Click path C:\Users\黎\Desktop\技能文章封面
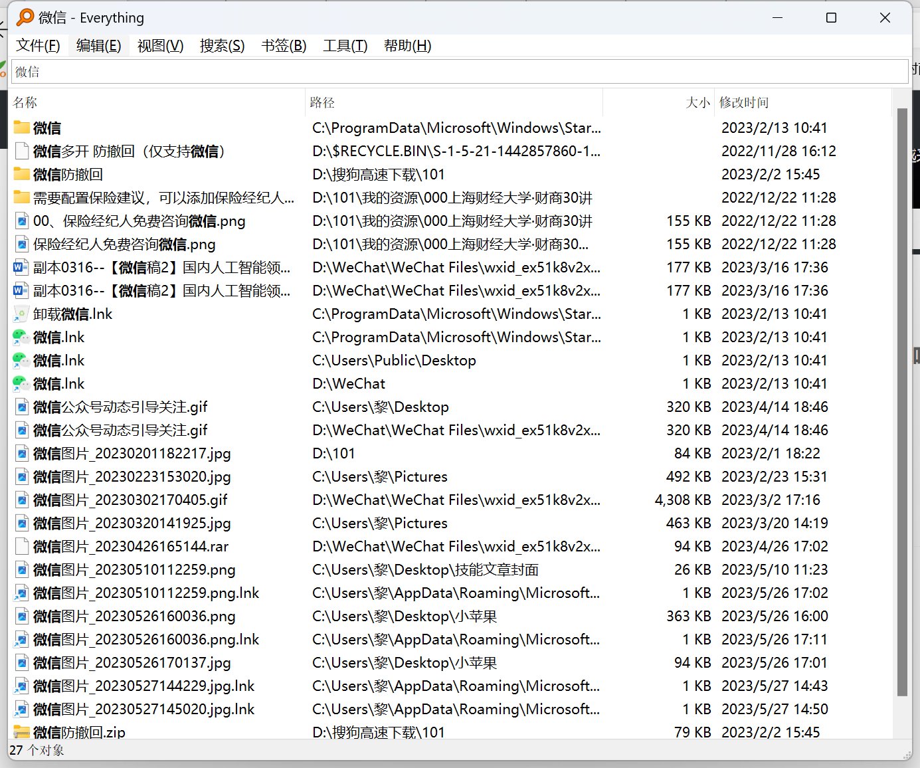920x768 pixels. (425, 569)
